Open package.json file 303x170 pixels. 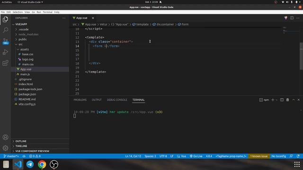tap(40, 94)
